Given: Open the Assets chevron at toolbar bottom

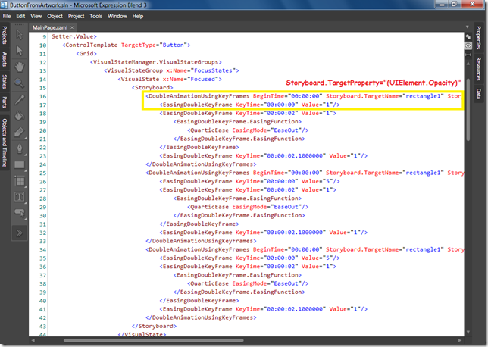Looking at the screenshot, I should tap(19, 233).
